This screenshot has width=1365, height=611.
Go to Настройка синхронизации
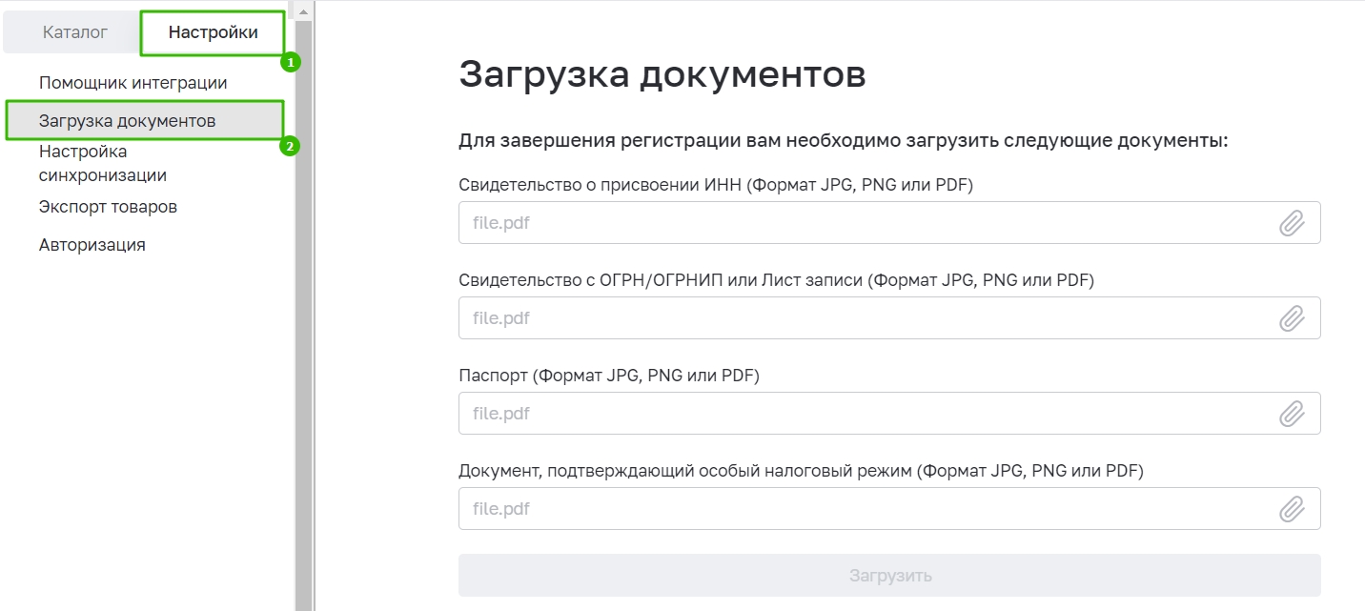[103, 163]
